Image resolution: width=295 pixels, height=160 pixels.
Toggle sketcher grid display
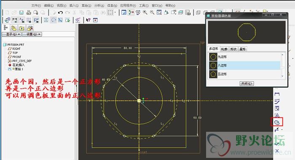pos(29,20)
